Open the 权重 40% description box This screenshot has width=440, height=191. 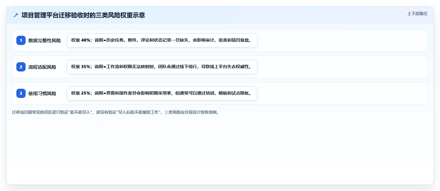tap(162, 40)
